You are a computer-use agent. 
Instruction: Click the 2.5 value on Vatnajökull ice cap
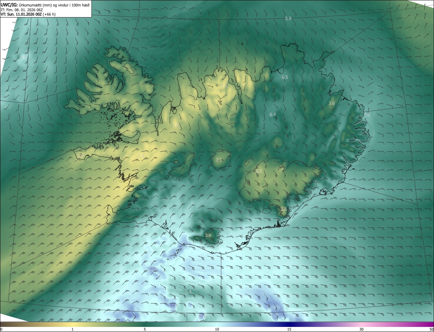point(259,171)
